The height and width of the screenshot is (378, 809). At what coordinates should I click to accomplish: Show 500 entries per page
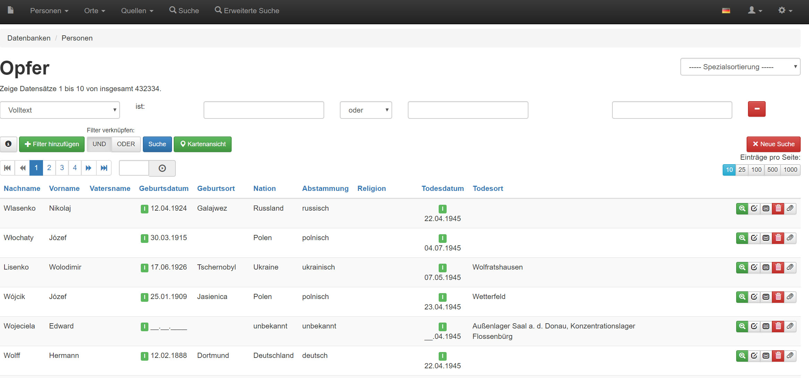(x=772, y=170)
